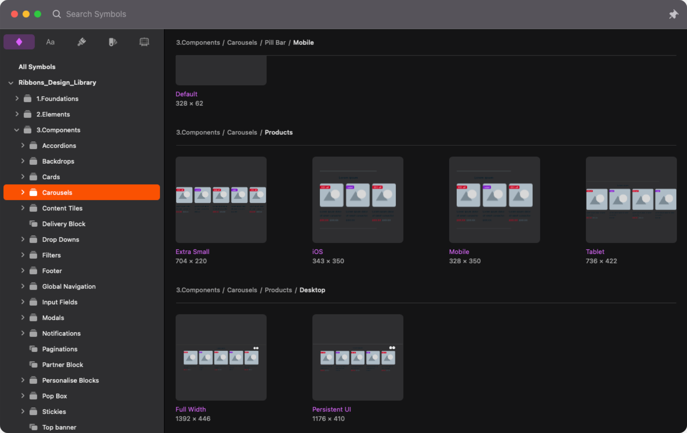The image size is (687, 433).
Task: Expand the 2.Elements group
Action: [x=17, y=114]
